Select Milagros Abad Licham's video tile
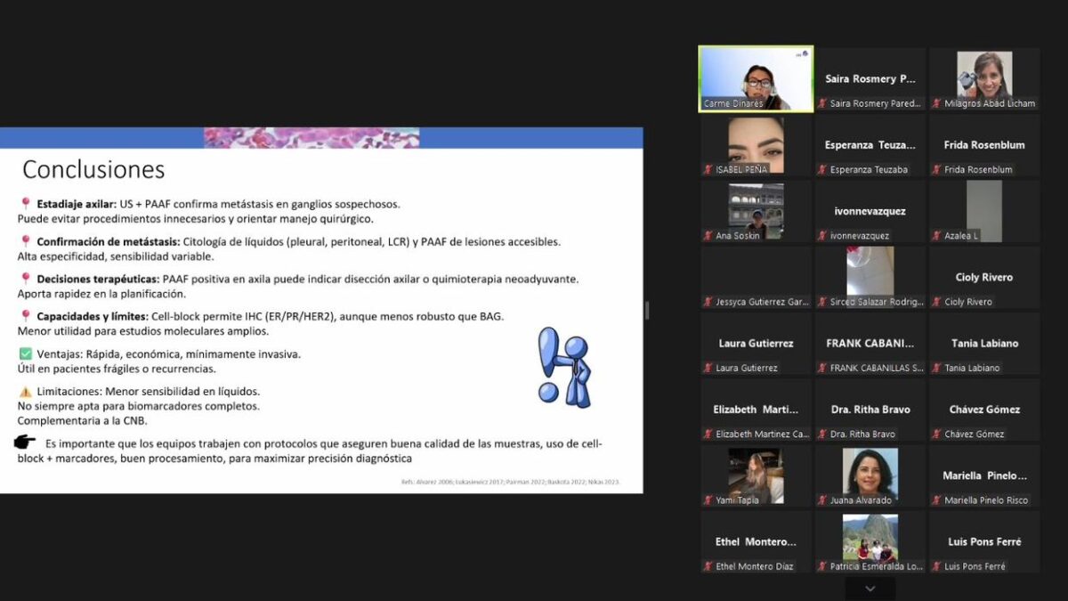This screenshot has width=1068, height=601. tap(983, 78)
